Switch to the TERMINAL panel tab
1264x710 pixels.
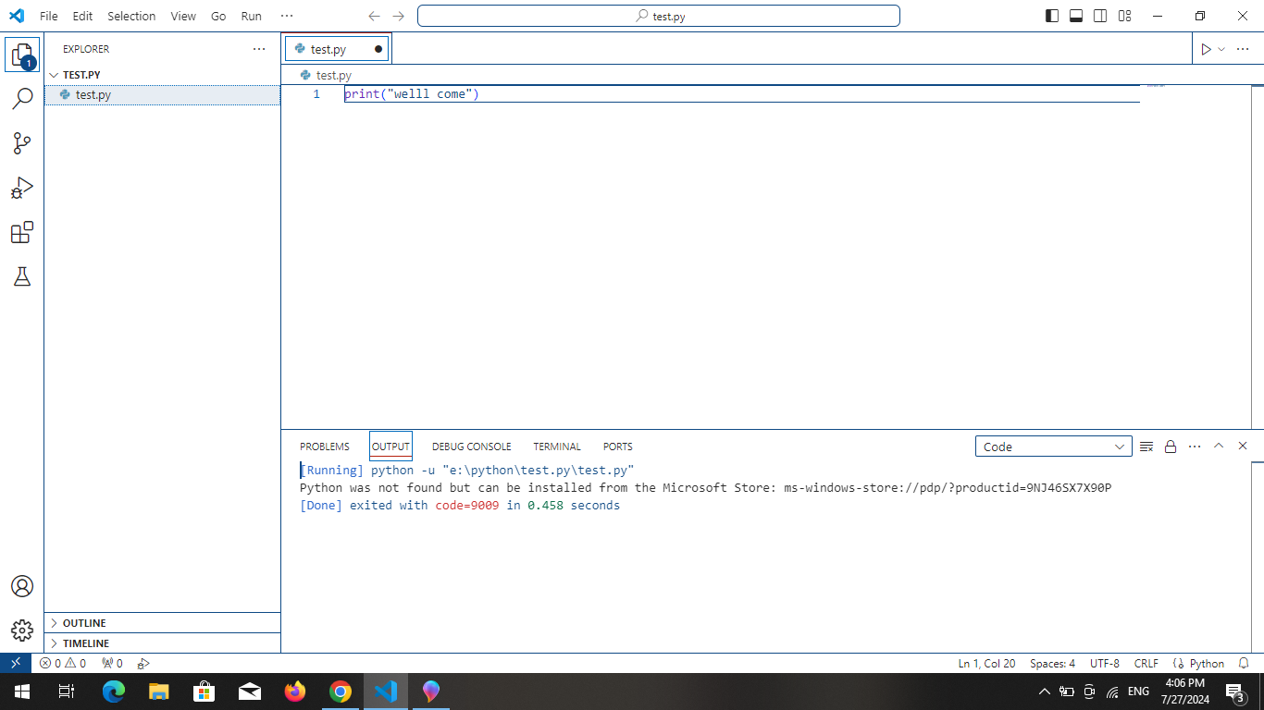[x=557, y=447]
